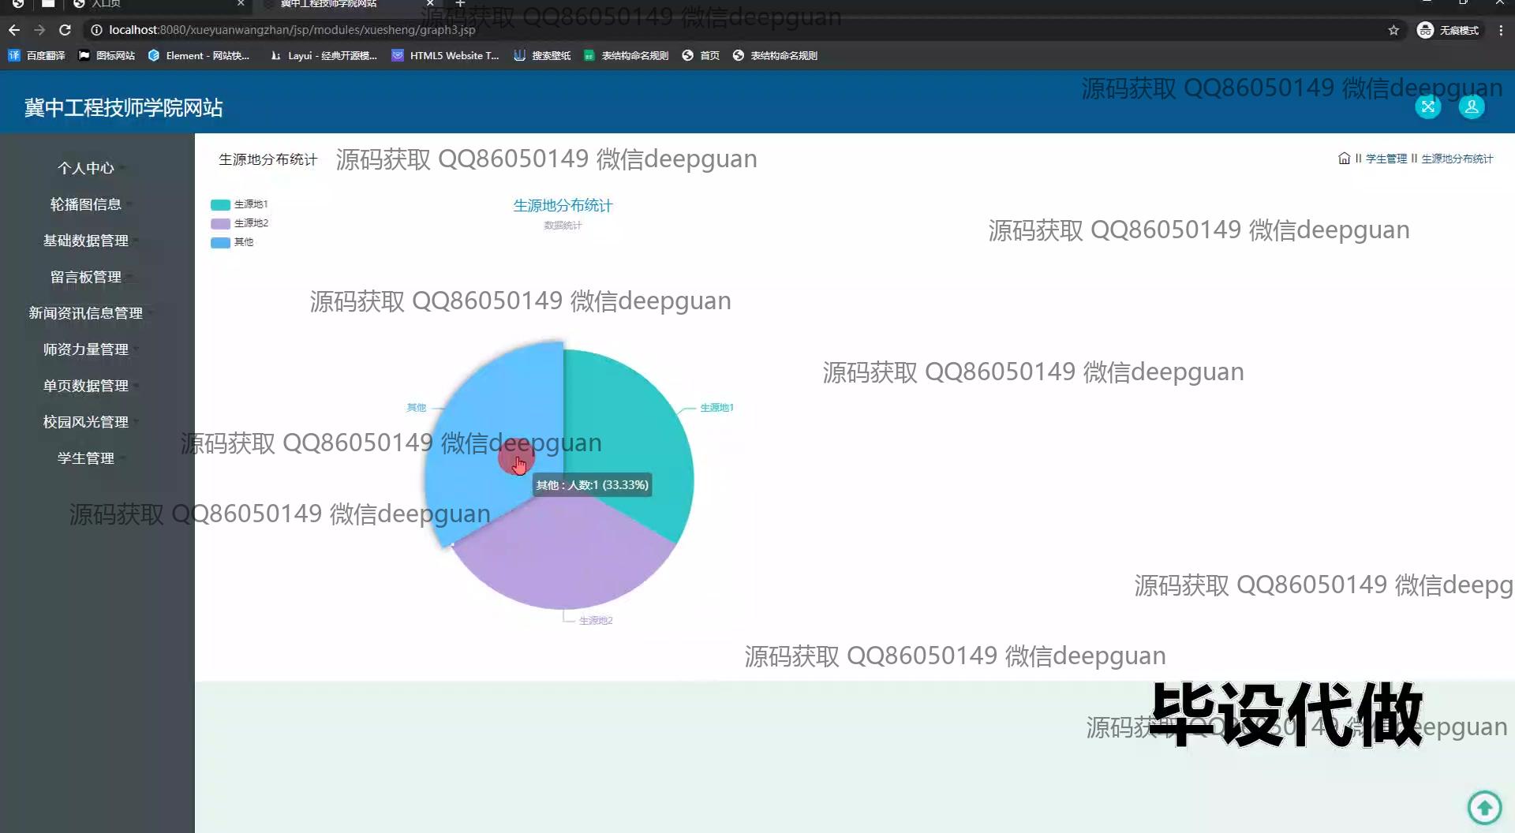
Task: Go back using the browser back arrow
Action: (x=14, y=30)
